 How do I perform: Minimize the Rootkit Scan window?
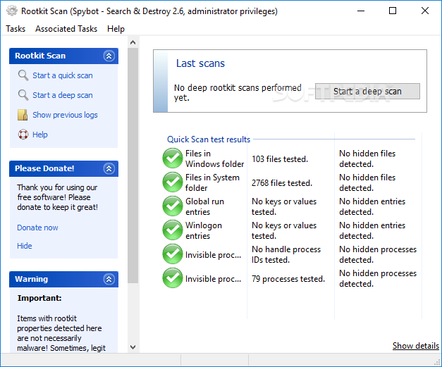coord(361,11)
